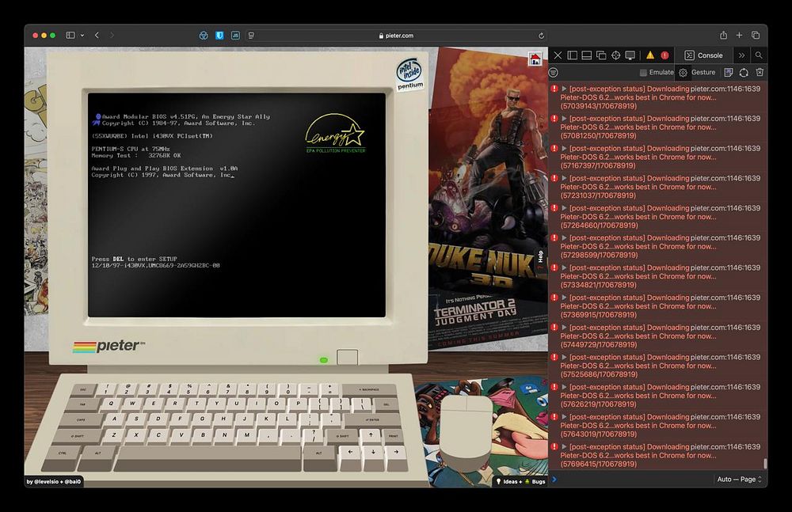
Task: Dock the inspector to the bottom of the window
Action: click(586, 55)
